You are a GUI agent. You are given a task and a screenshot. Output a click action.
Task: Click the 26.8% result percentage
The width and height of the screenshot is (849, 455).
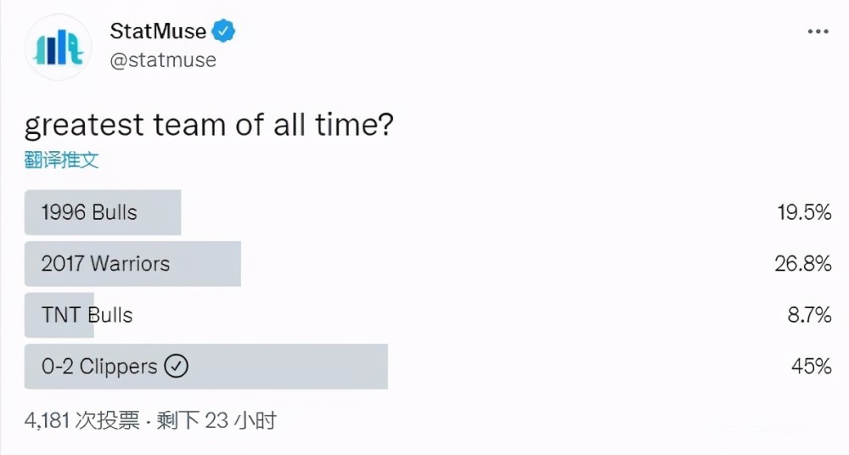803,264
